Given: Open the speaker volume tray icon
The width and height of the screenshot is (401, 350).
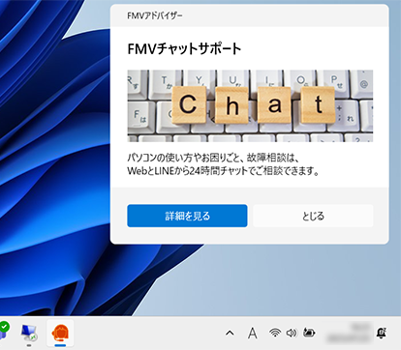Looking at the screenshot, I should [292, 333].
